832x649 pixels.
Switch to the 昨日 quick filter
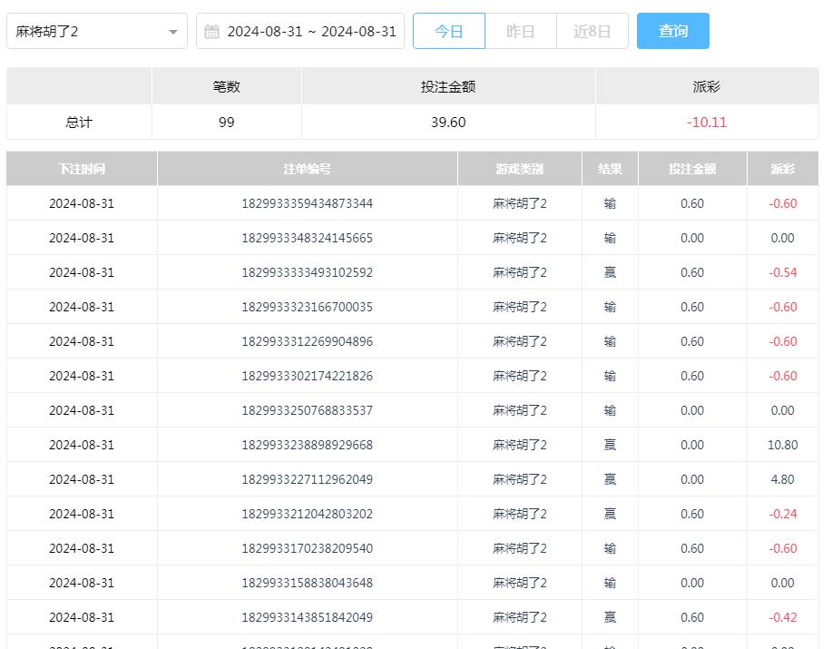pos(520,32)
